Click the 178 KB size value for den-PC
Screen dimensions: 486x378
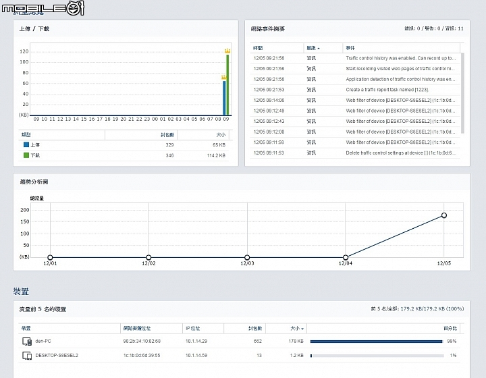[296, 341]
